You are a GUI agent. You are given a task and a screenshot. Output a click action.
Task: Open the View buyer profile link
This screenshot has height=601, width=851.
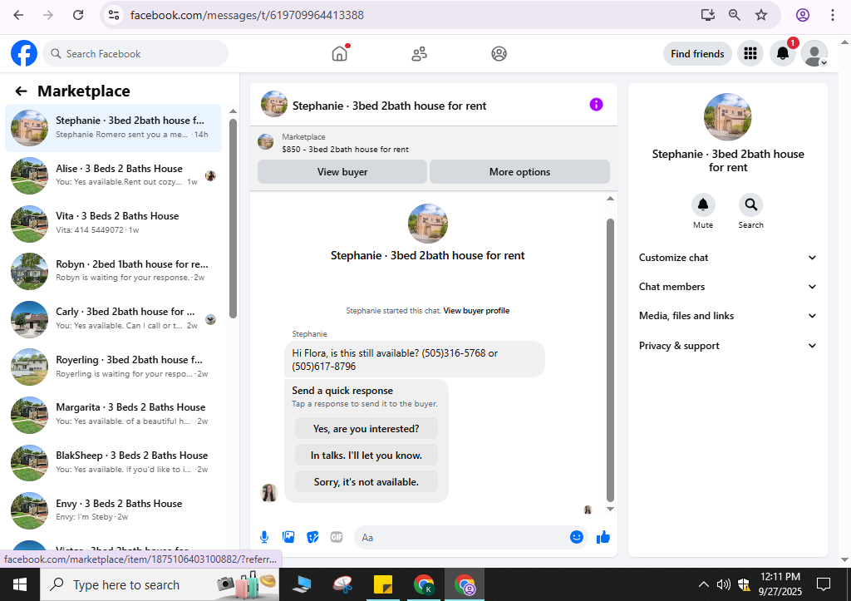(x=476, y=311)
